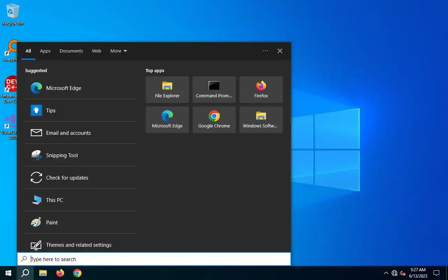Open the Windows Start menu
This screenshot has height=280, width=448.
[8, 273]
